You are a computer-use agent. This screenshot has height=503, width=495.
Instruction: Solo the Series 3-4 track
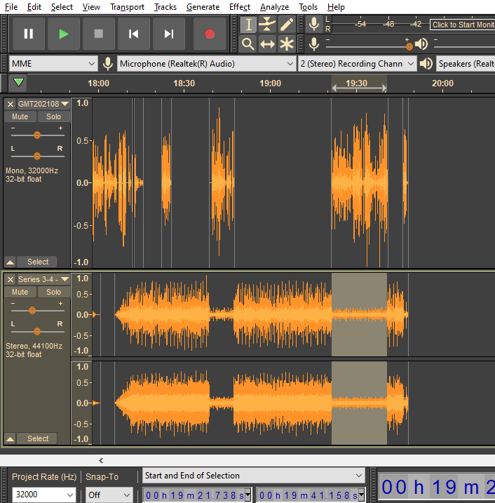pos(53,292)
